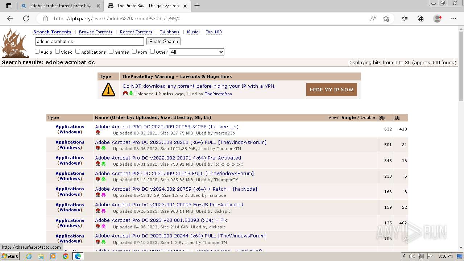Open Recent Torrents menu link
This screenshot has width=464, height=261.
point(136,32)
